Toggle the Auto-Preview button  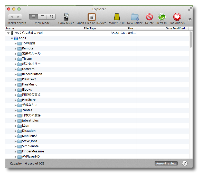click(166, 163)
